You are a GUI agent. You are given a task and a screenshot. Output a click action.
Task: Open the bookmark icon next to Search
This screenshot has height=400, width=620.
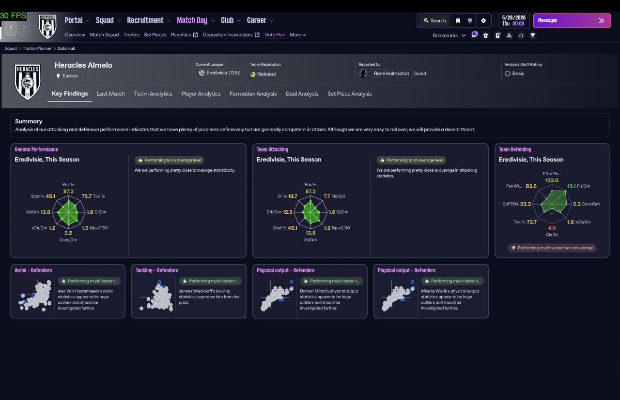click(458, 21)
